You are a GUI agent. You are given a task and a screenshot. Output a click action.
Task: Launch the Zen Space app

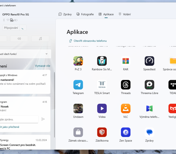(126, 132)
